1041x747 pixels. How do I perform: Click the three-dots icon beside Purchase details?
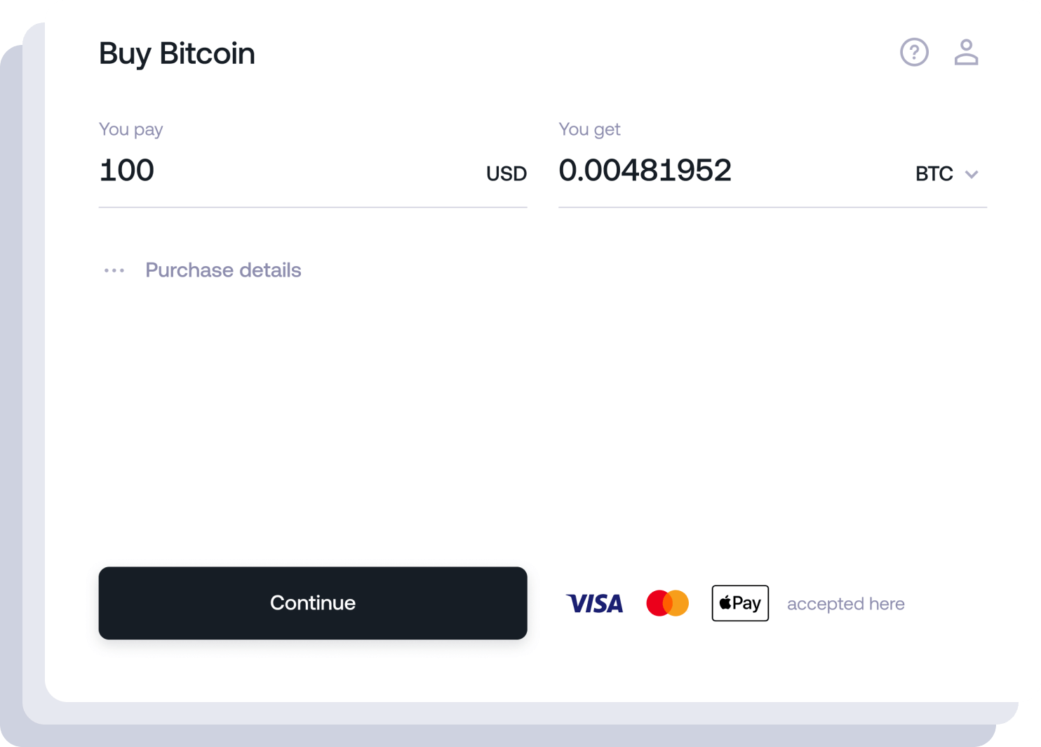[x=114, y=270]
